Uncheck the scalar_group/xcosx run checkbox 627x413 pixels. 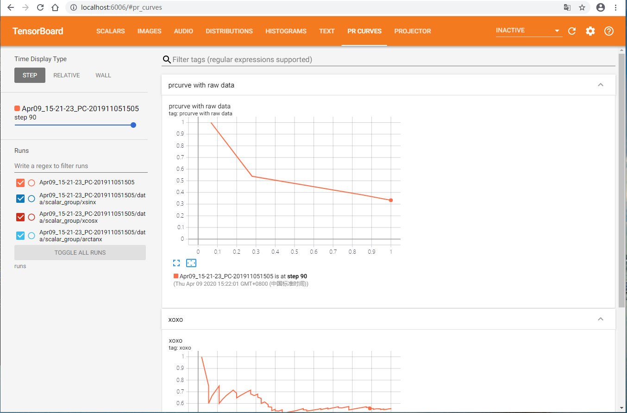click(x=20, y=217)
